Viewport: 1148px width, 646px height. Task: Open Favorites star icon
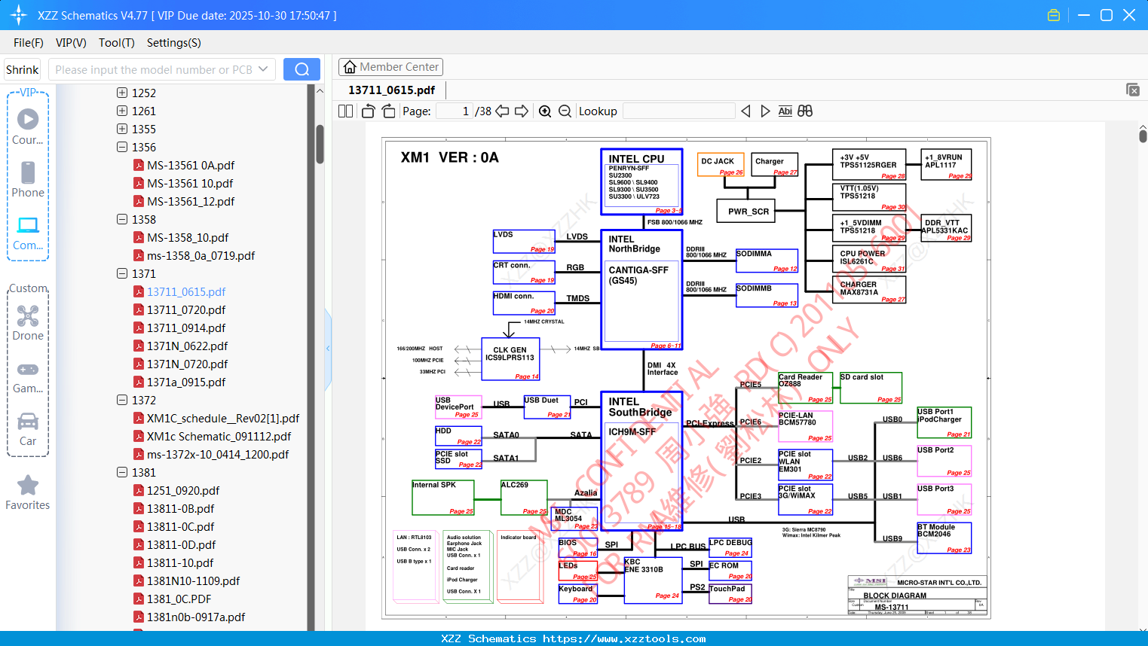(x=28, y=485)
